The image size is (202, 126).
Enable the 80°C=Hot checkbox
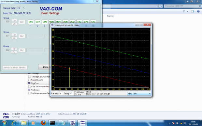coord(75,92)
